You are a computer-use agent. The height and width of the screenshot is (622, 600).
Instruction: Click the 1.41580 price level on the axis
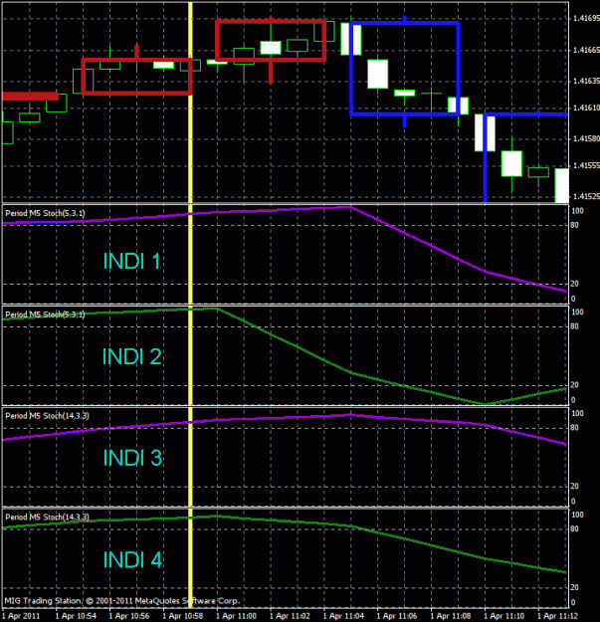click(586, 138)
